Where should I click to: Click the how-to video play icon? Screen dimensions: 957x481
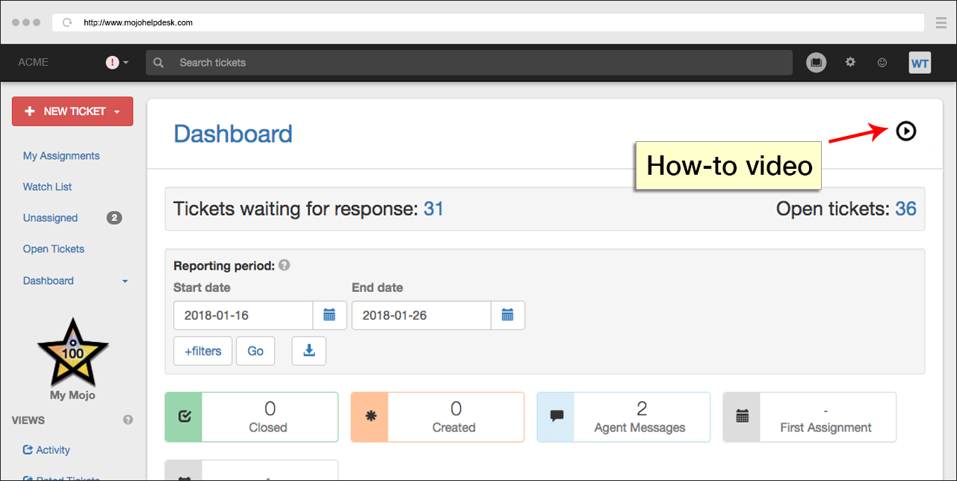click(905, 131)
